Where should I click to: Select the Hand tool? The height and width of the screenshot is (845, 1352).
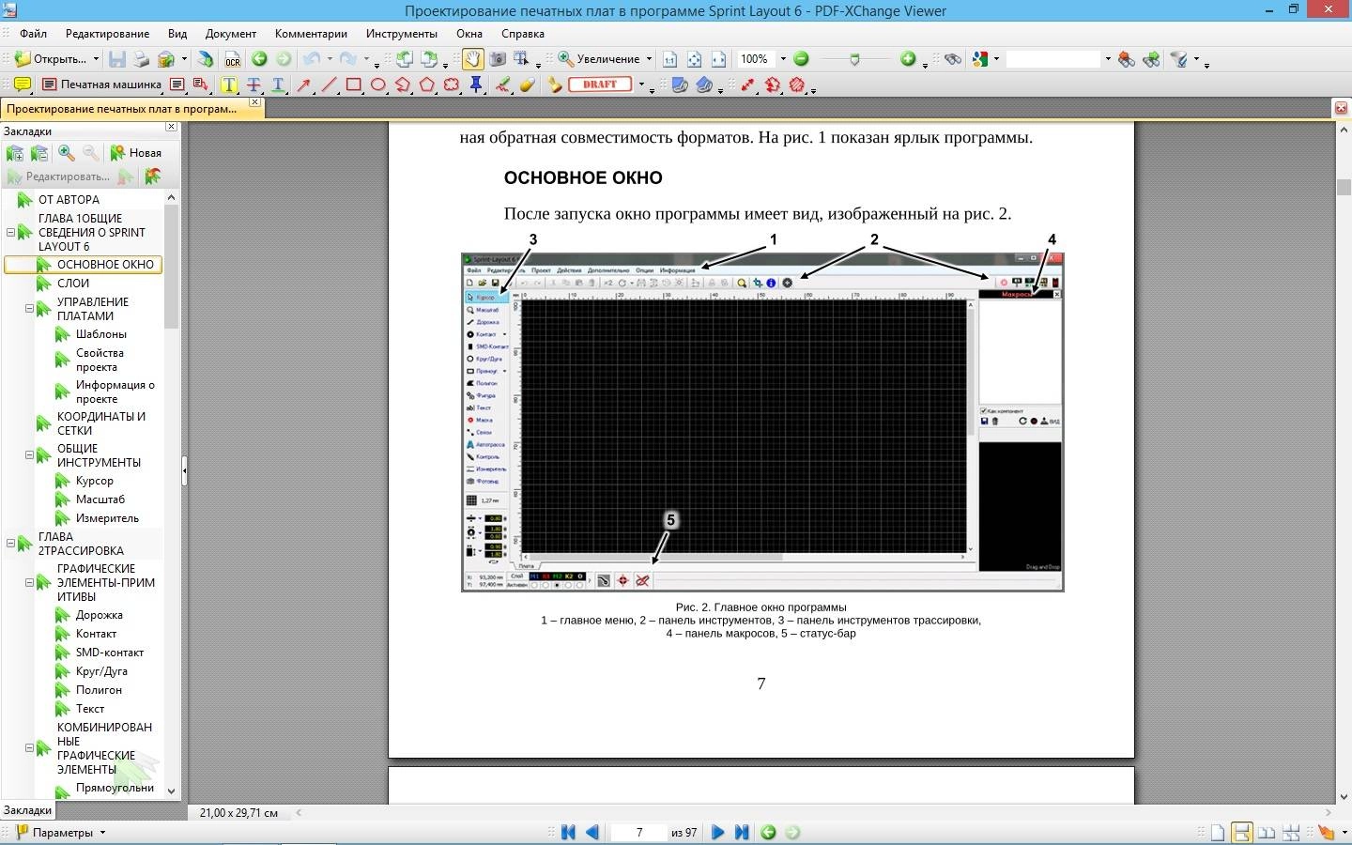point(473,59)
